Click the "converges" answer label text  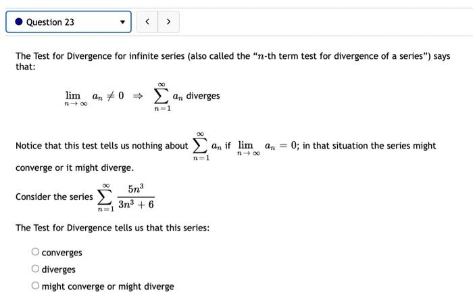62,253
